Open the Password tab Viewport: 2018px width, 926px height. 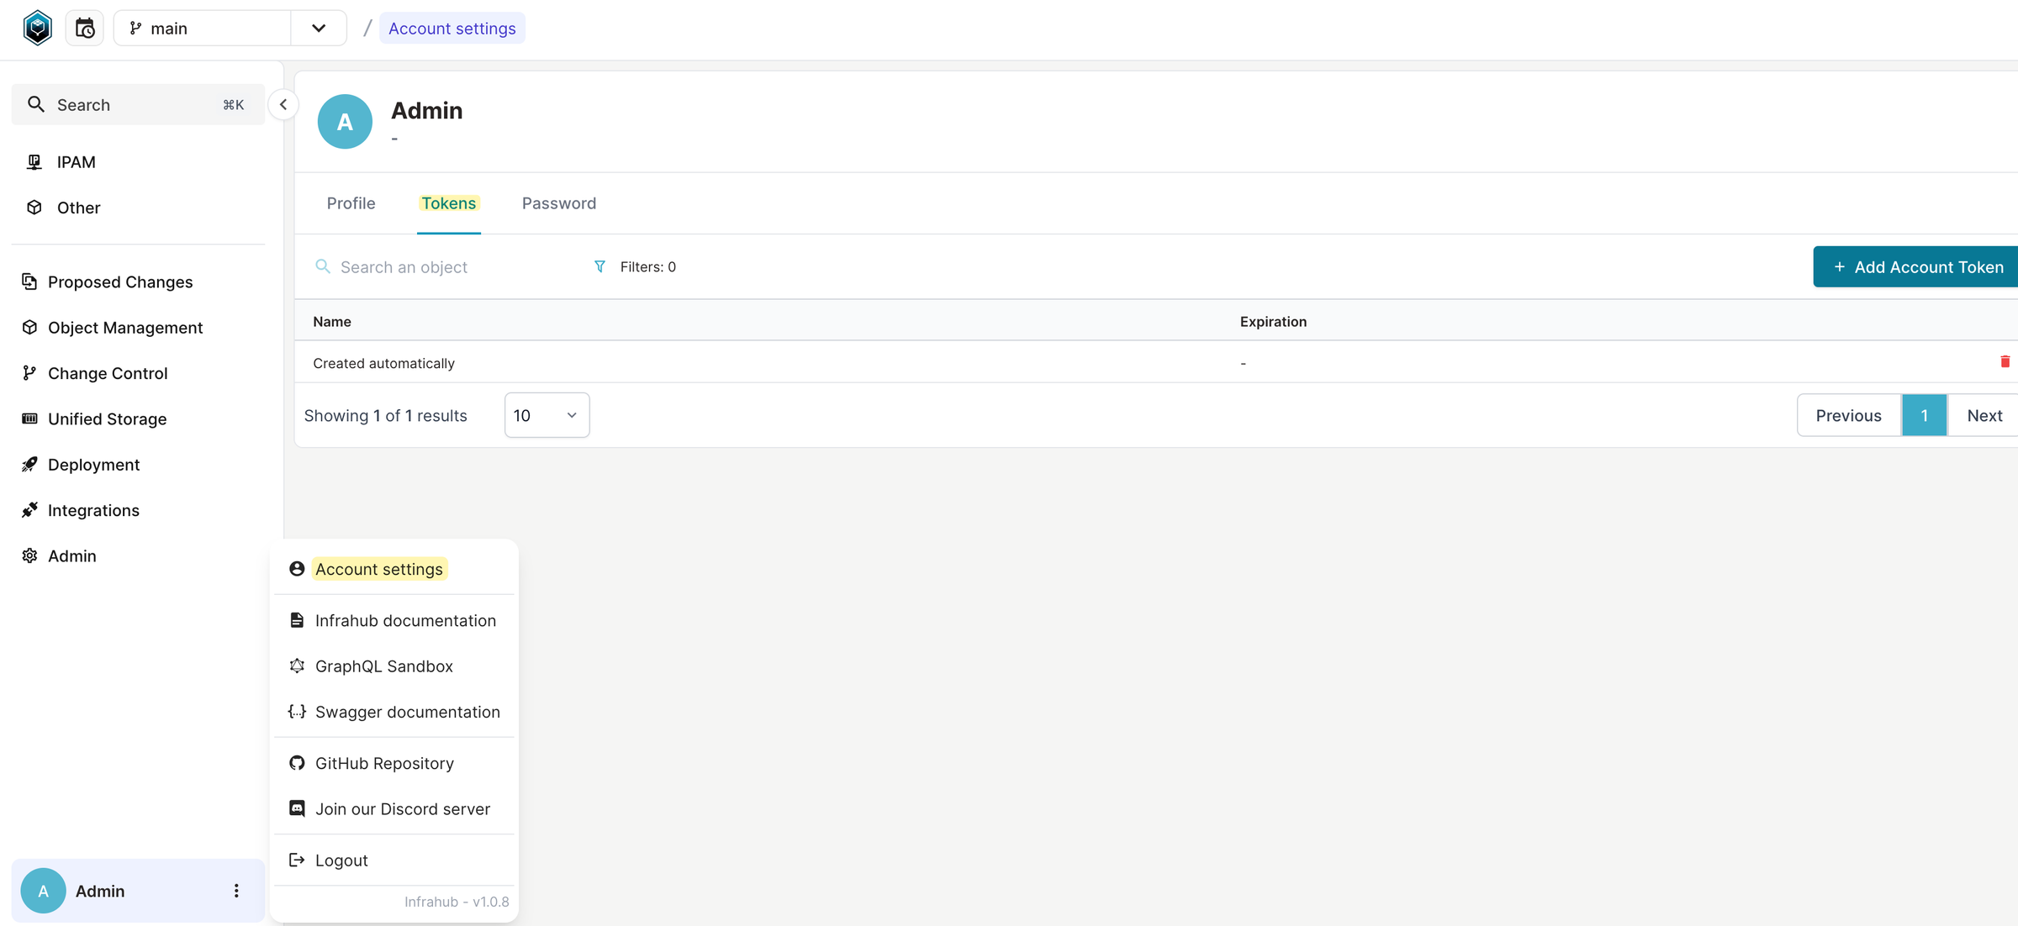click(x=557, y=203)
